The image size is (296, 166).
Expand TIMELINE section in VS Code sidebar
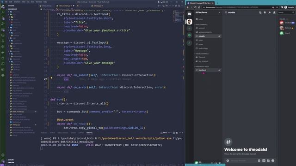point(11,162)
